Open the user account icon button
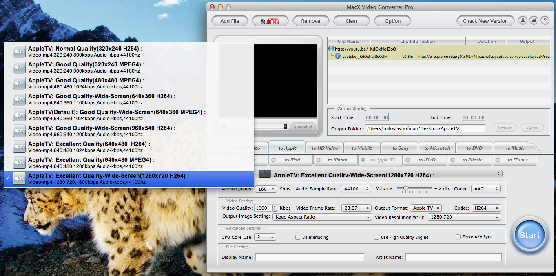Image resolution: width=556 pixels, height=276 pixels. (x=523, y=21)
